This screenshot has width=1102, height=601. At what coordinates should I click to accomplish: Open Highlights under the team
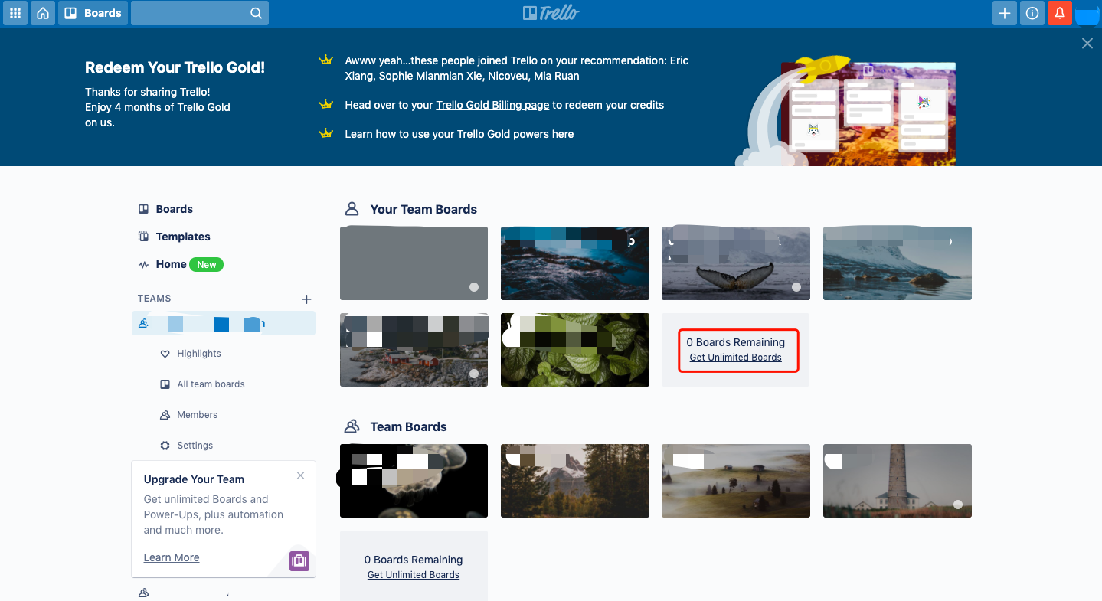pyautogui.click(x=199, y=354)
